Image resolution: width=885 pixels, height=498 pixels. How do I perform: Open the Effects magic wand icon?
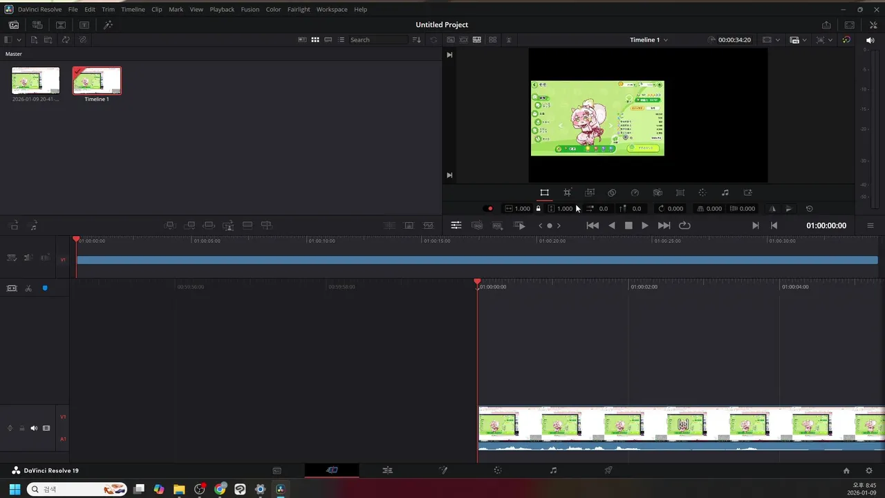tap(108, 25)
